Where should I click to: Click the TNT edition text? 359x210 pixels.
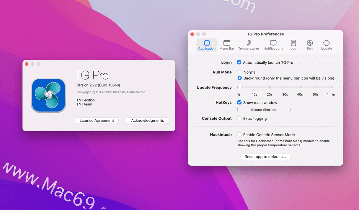click(86, 100)
